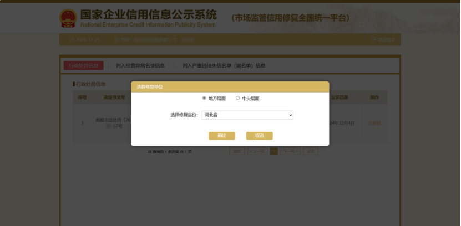Click the 行政处罚信息 section heading
The height and width of the screenshot is (226, 461).
(x=91, y=84)
